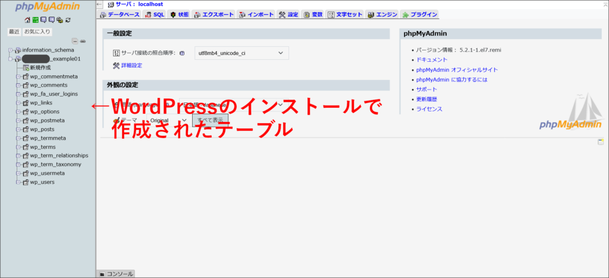Screen dimensions: 609x278
Task: Click the console icon at bottom bar
Action: coord(102,274)
